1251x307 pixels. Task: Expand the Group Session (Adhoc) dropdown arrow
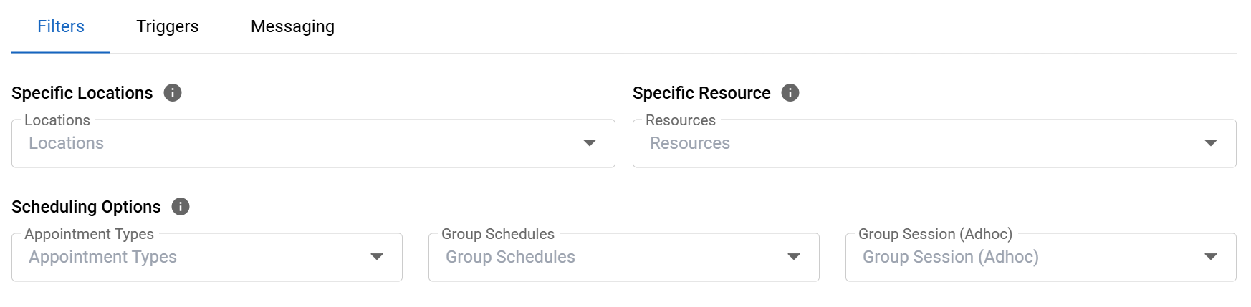tap(1211, 257)
